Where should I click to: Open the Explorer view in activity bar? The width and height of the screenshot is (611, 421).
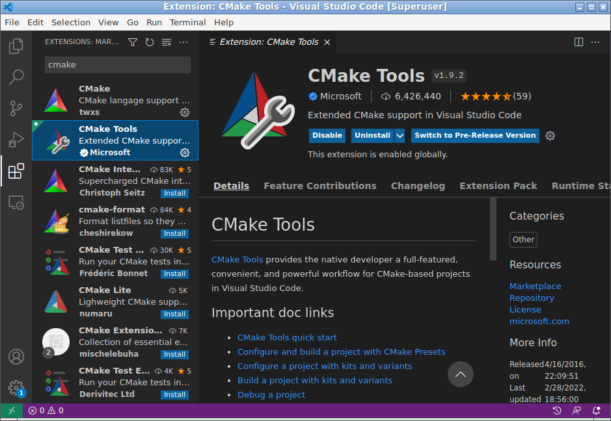(16, 46)
